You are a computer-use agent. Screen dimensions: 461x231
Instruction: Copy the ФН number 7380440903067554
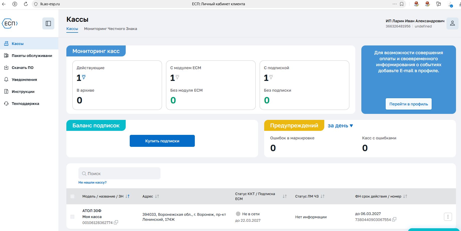click(394, 219)
